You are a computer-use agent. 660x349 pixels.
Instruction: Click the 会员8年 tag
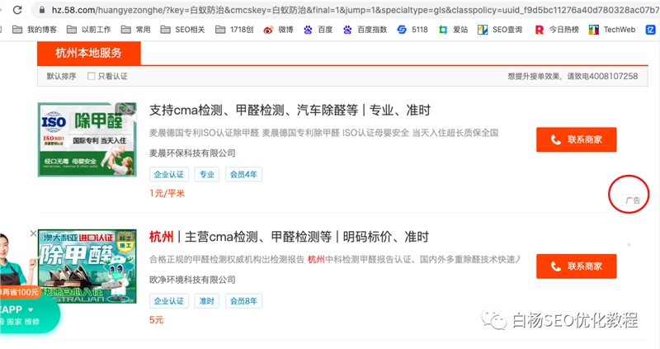pos(243,301)
